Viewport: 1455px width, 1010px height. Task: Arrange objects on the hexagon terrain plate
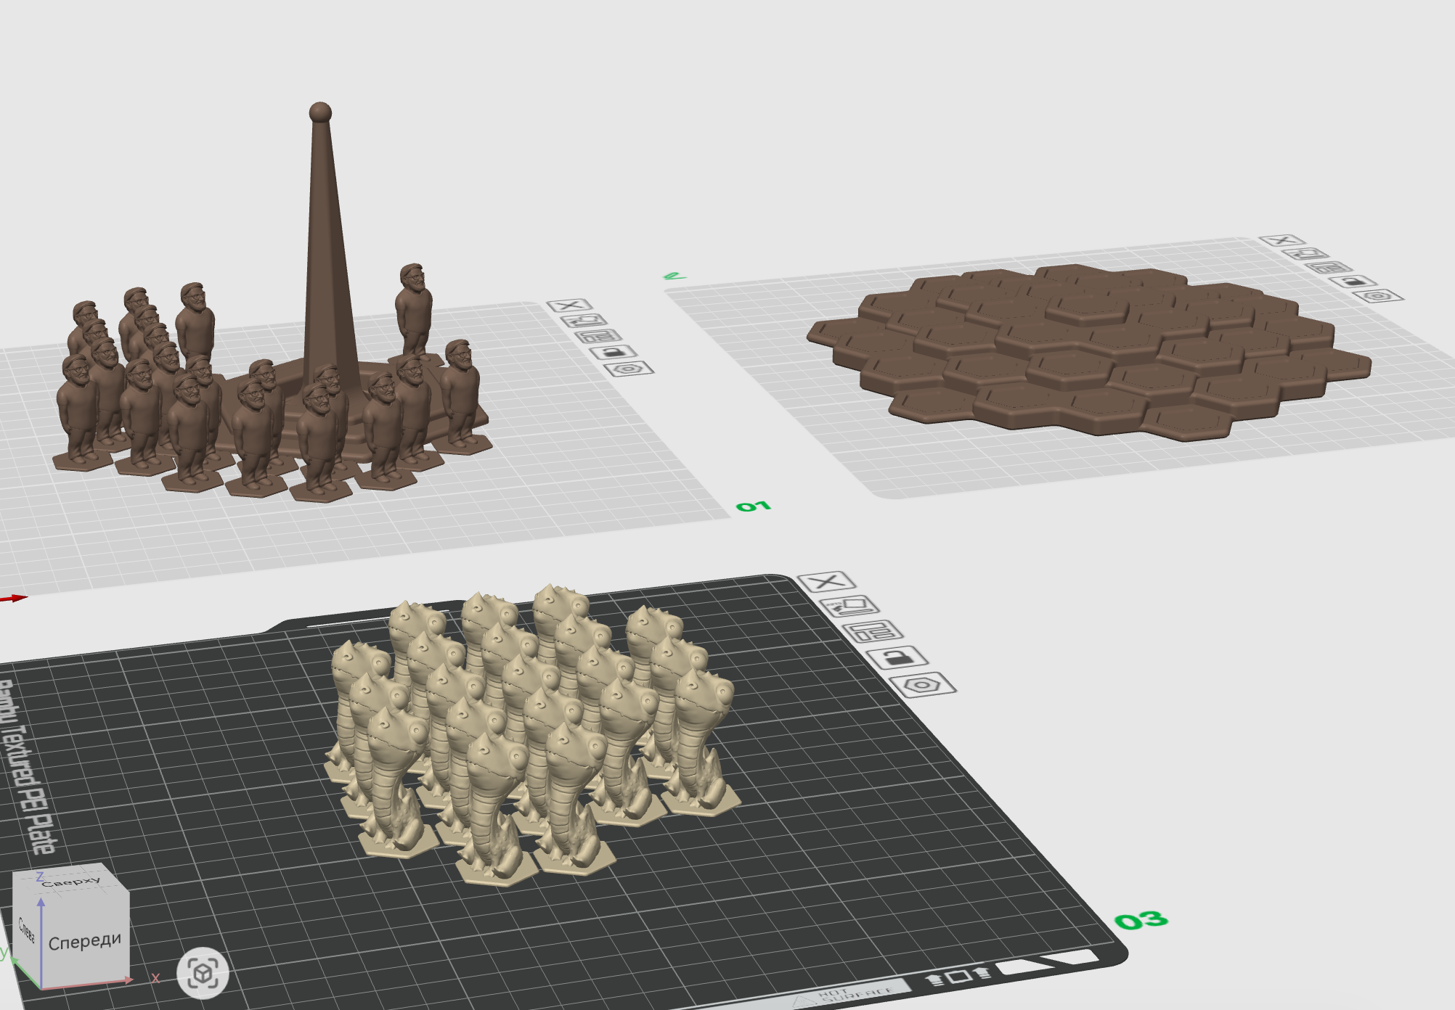(1329, 268)
